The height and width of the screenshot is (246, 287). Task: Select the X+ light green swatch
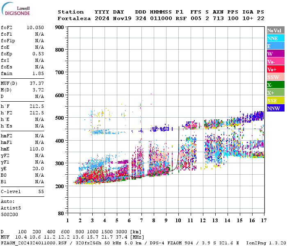click(x=276, y=92)
